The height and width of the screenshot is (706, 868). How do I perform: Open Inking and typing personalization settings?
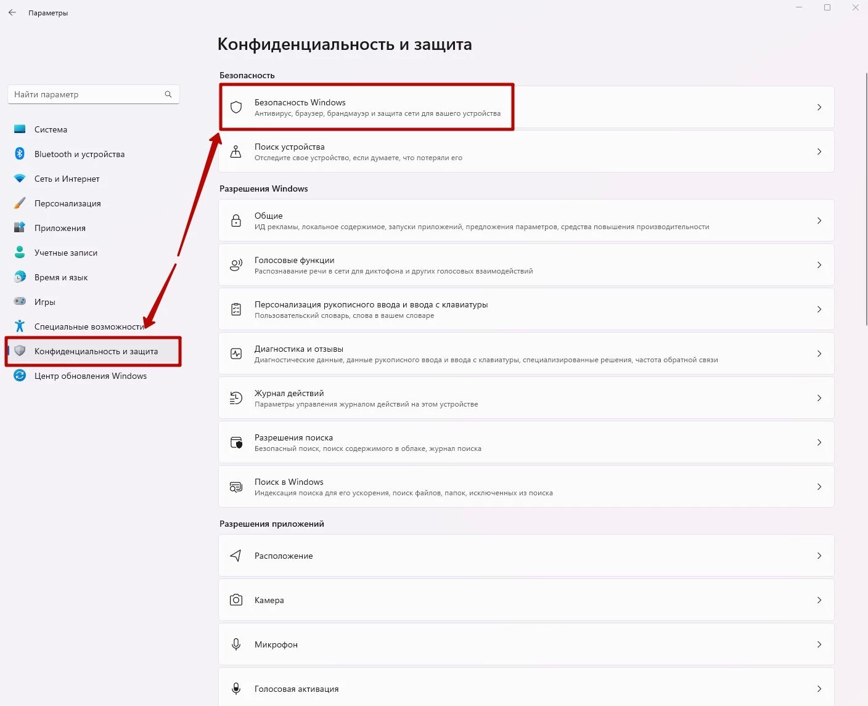pyautogui.click(x=371, y=309)
